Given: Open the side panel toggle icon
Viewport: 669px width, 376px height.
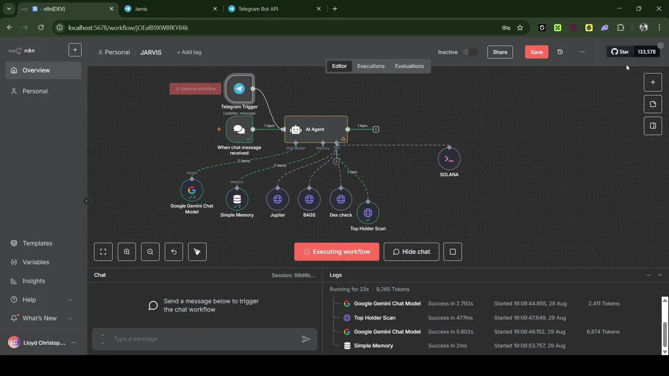Looking at the screenshot, I should pyautogui.click(x=653, y=126).
